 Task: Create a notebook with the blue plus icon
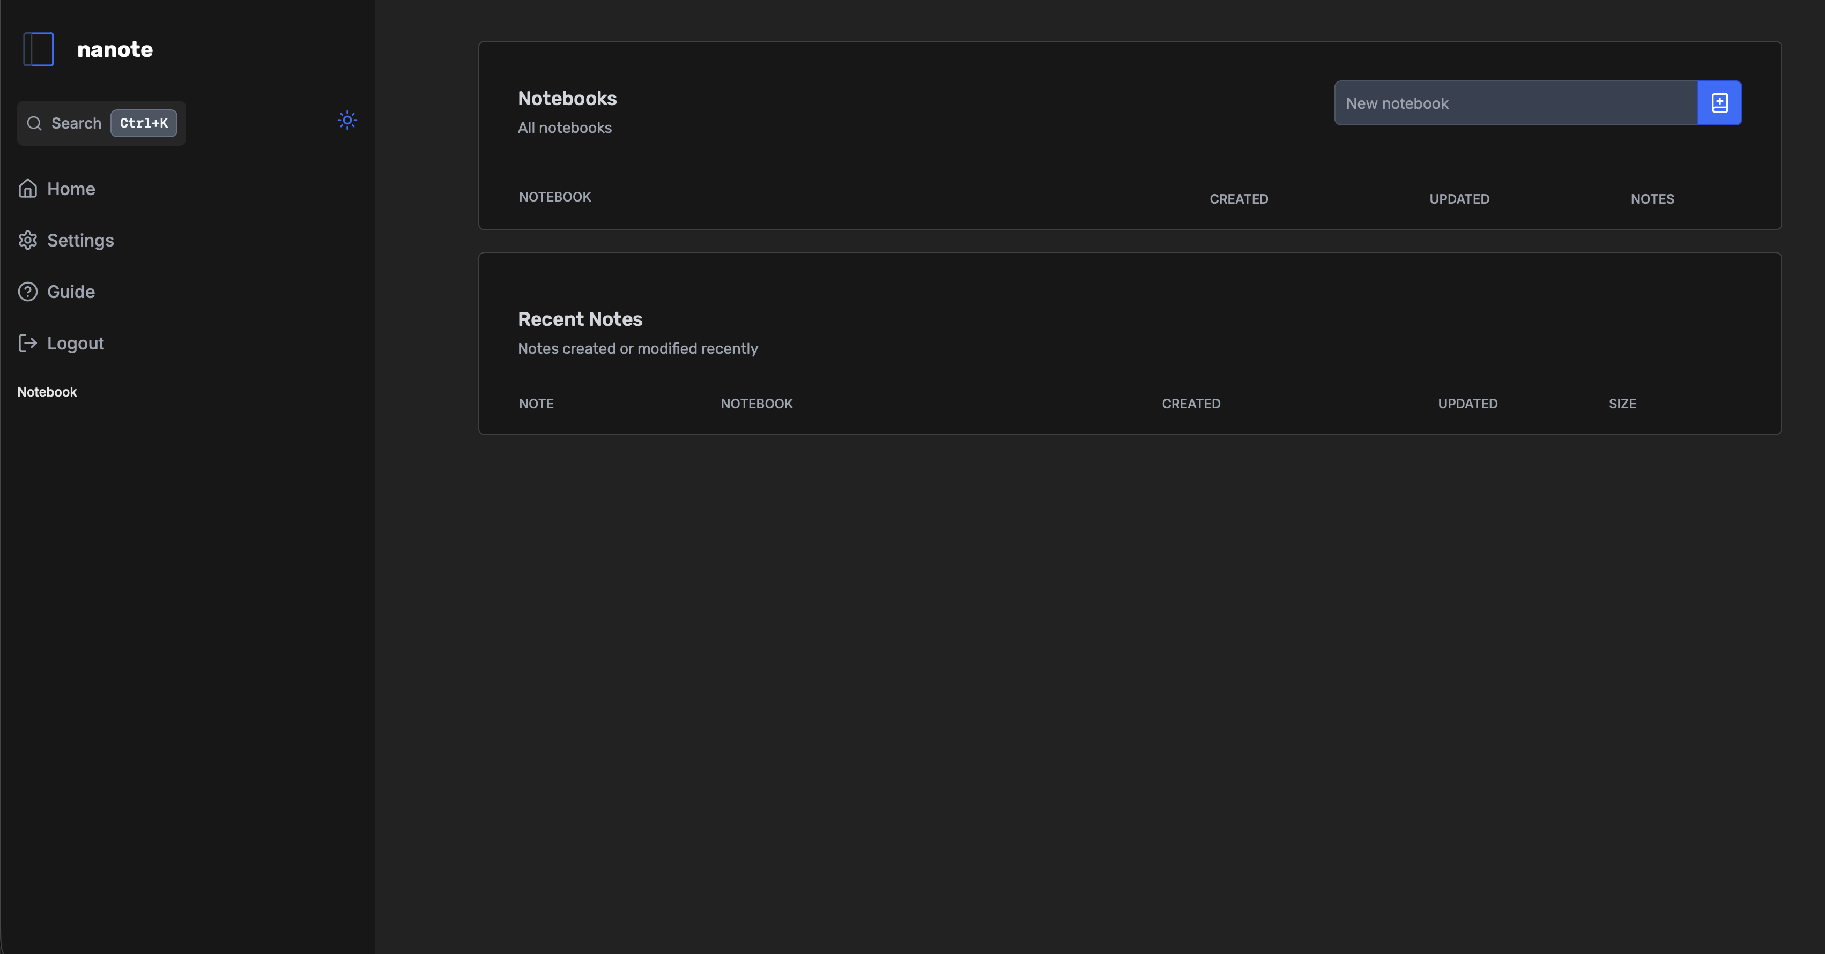coord(1720,103)
